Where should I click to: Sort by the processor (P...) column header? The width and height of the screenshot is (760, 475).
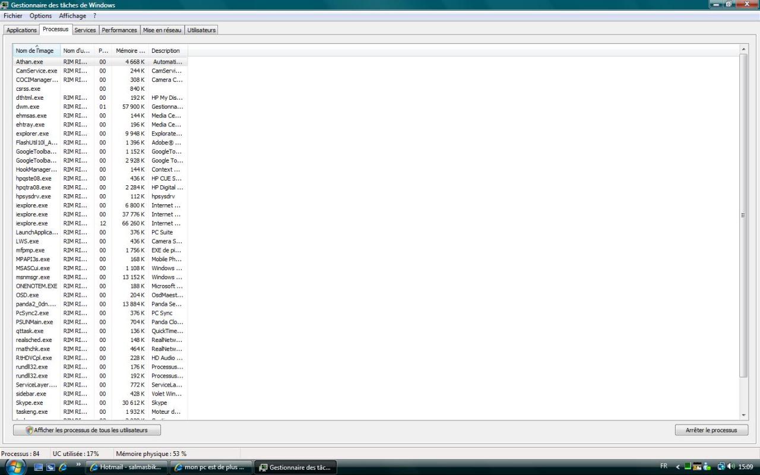pos(103,50)
